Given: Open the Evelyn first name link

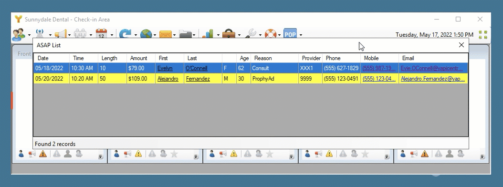Looking at the screenshot, I should [165, 68].
